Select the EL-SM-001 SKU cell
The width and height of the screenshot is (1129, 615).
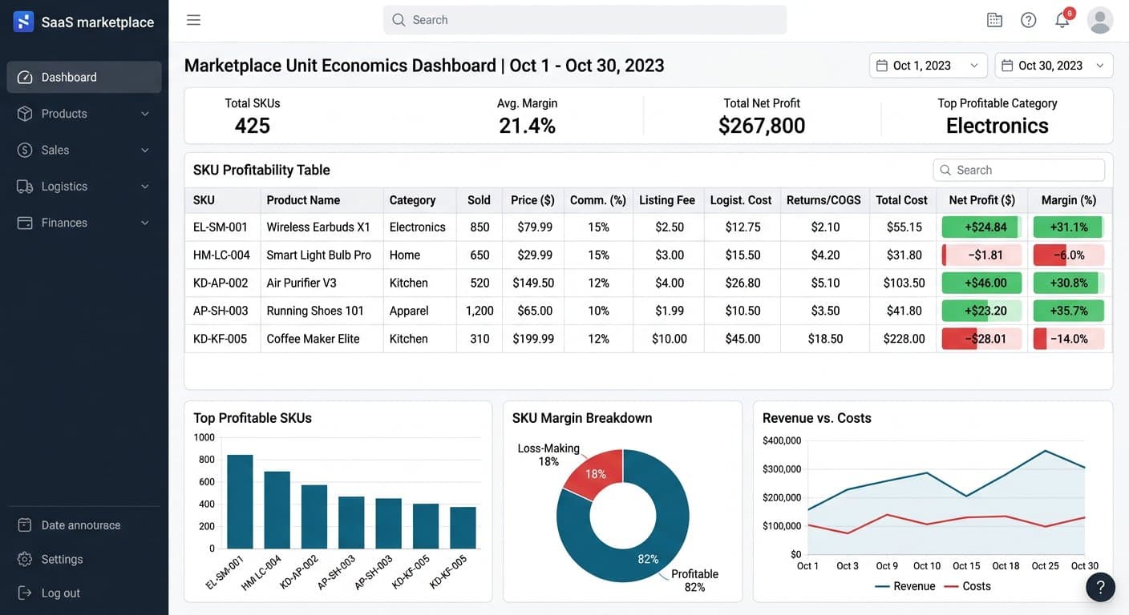click(x=222, y=227)
